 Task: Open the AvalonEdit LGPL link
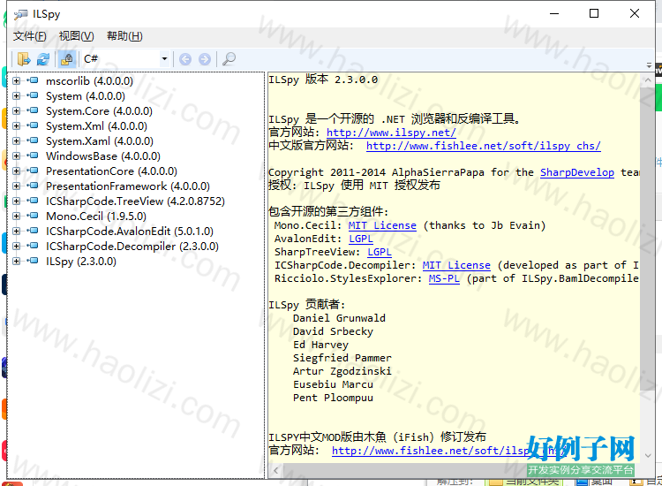361,239
